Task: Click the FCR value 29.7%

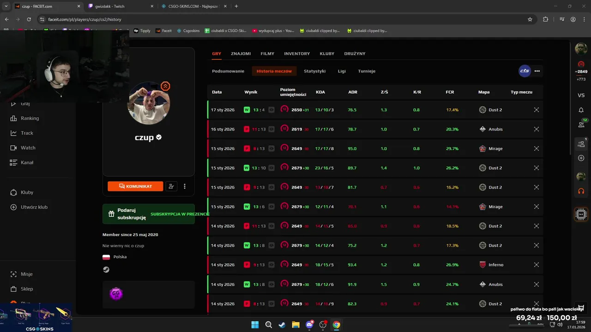Action: pyautogui.click(x=452, y=148)
